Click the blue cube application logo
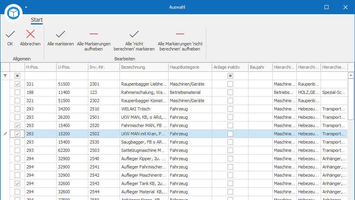The width and height of the screenshot is (355, 200). click(x=13, y=13)
